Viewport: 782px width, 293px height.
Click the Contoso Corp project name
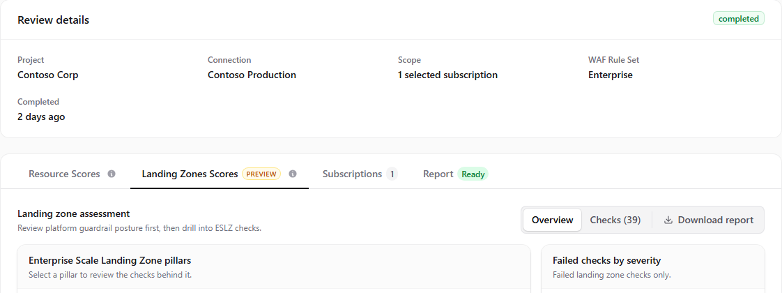(x=48, y=75)
